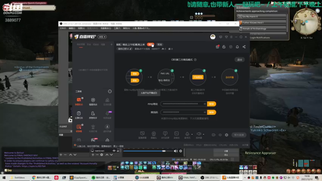
Task: Click the shop icon beside the bell
Action: [231, 47]
